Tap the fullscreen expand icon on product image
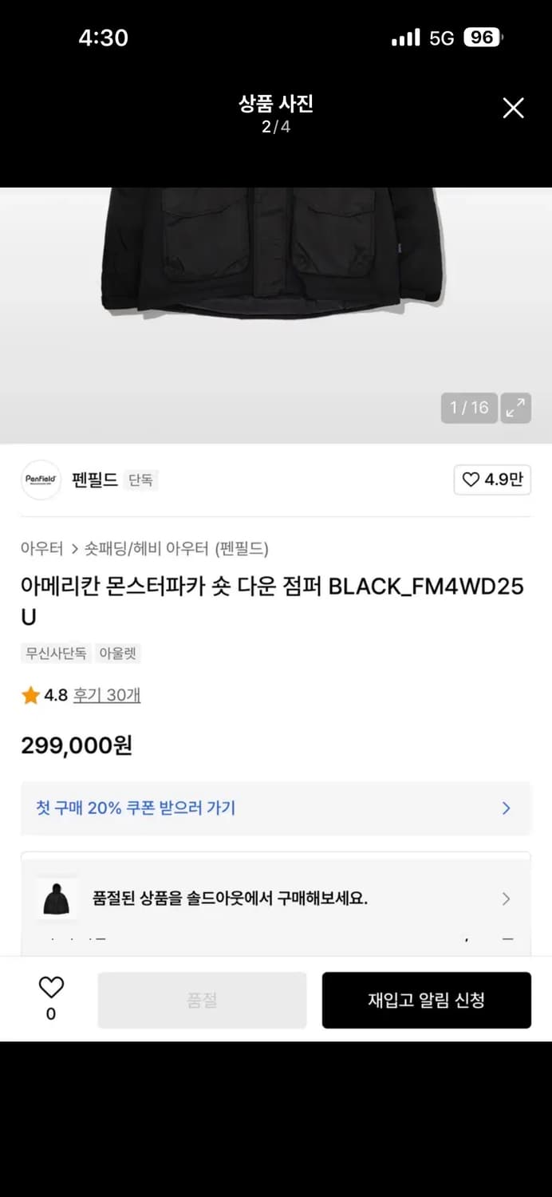Viewport: 552px width, 1197px height. pos(515,408)
